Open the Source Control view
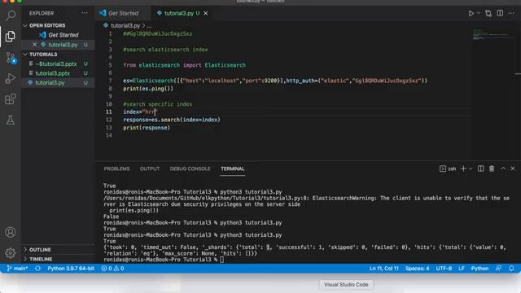521x293 pixels. pos(11,58)
